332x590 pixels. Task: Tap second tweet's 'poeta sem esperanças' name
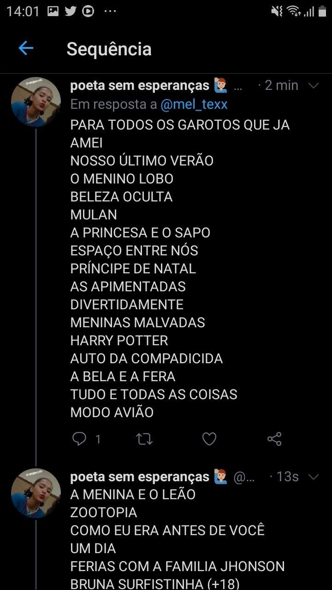click(140, 477)
